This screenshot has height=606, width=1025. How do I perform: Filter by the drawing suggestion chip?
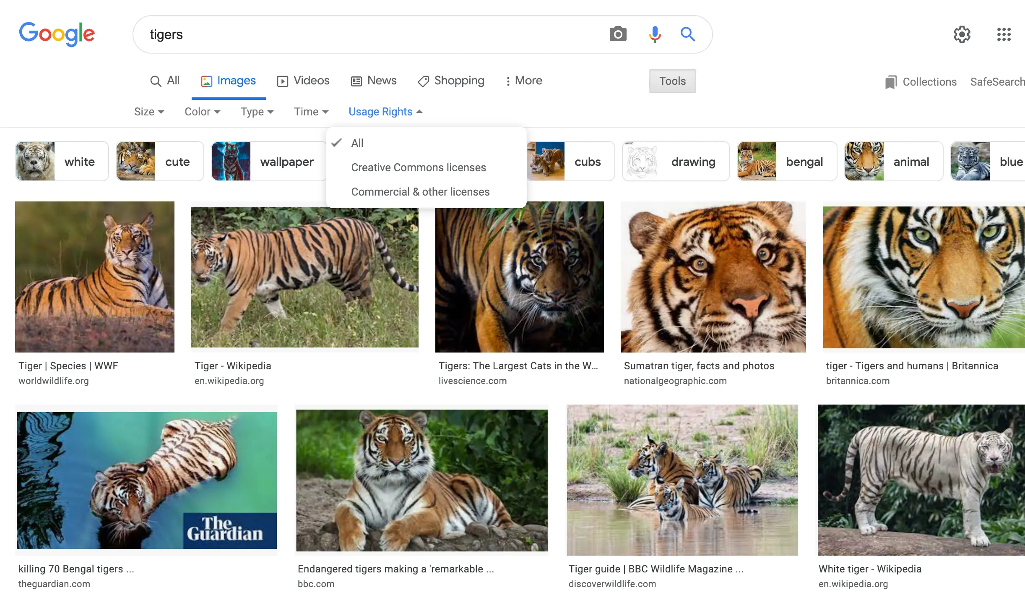(676, 162)
